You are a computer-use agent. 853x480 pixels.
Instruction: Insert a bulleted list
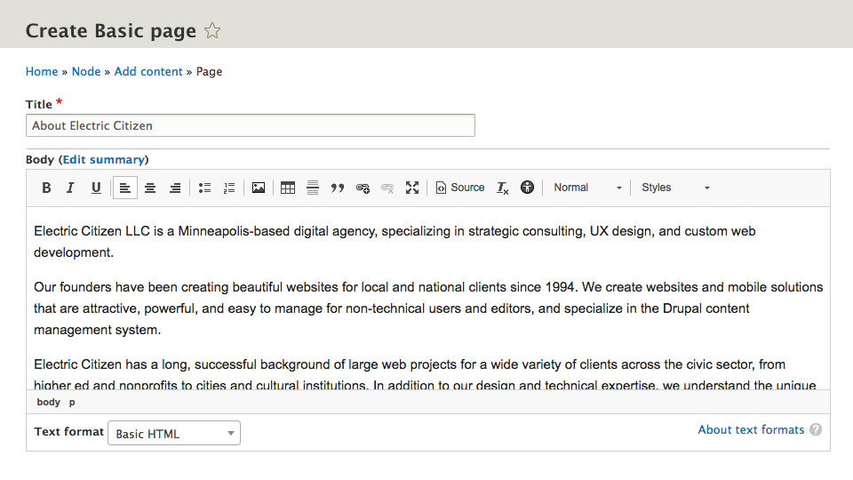pos(204,188)
